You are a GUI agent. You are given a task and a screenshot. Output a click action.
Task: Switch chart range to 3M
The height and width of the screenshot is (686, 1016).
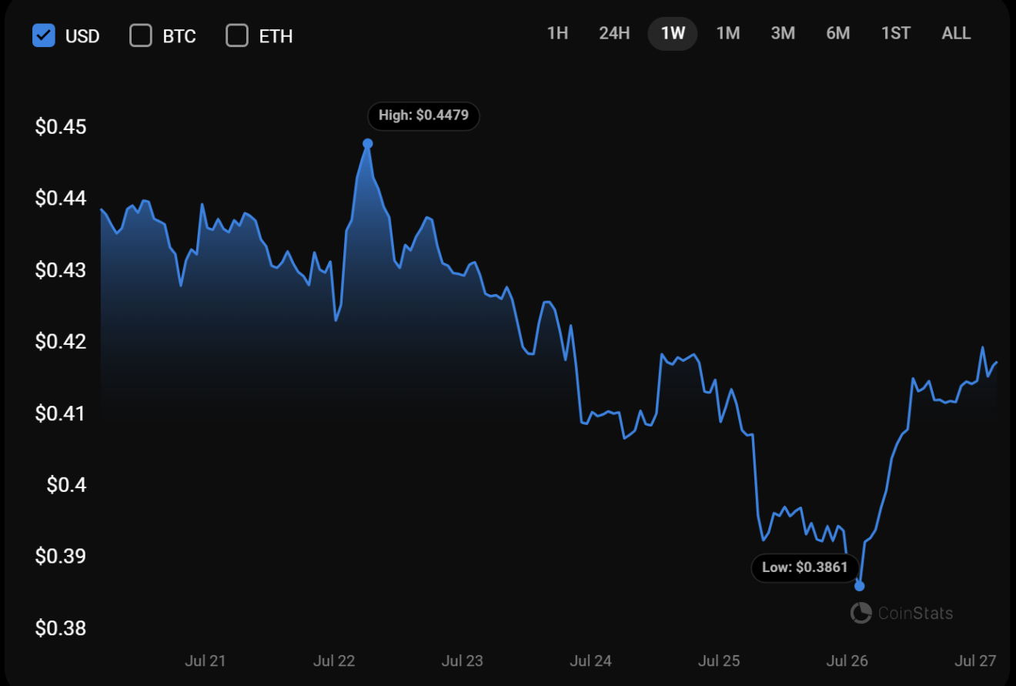[x=783, y=34]
